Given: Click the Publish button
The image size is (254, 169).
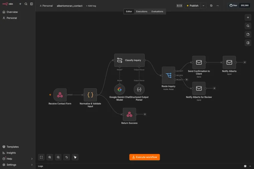Looking at the screenshot, I should click(193, 6).
